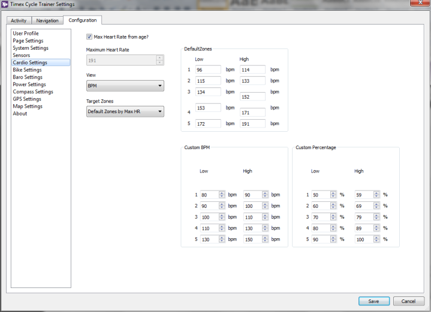The width and height of the screenshot is (431, 312).
Task: Click Custom Percentage zone 1 low stepper
Action: [x=333, y=195]
